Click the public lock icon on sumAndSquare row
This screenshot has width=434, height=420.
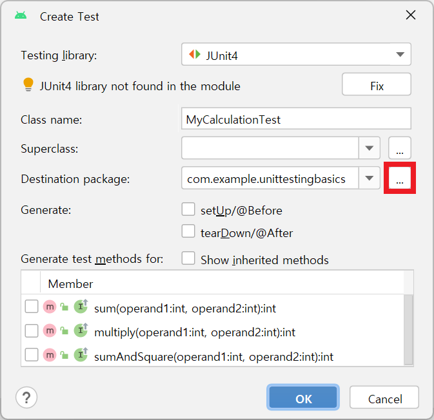64,355
